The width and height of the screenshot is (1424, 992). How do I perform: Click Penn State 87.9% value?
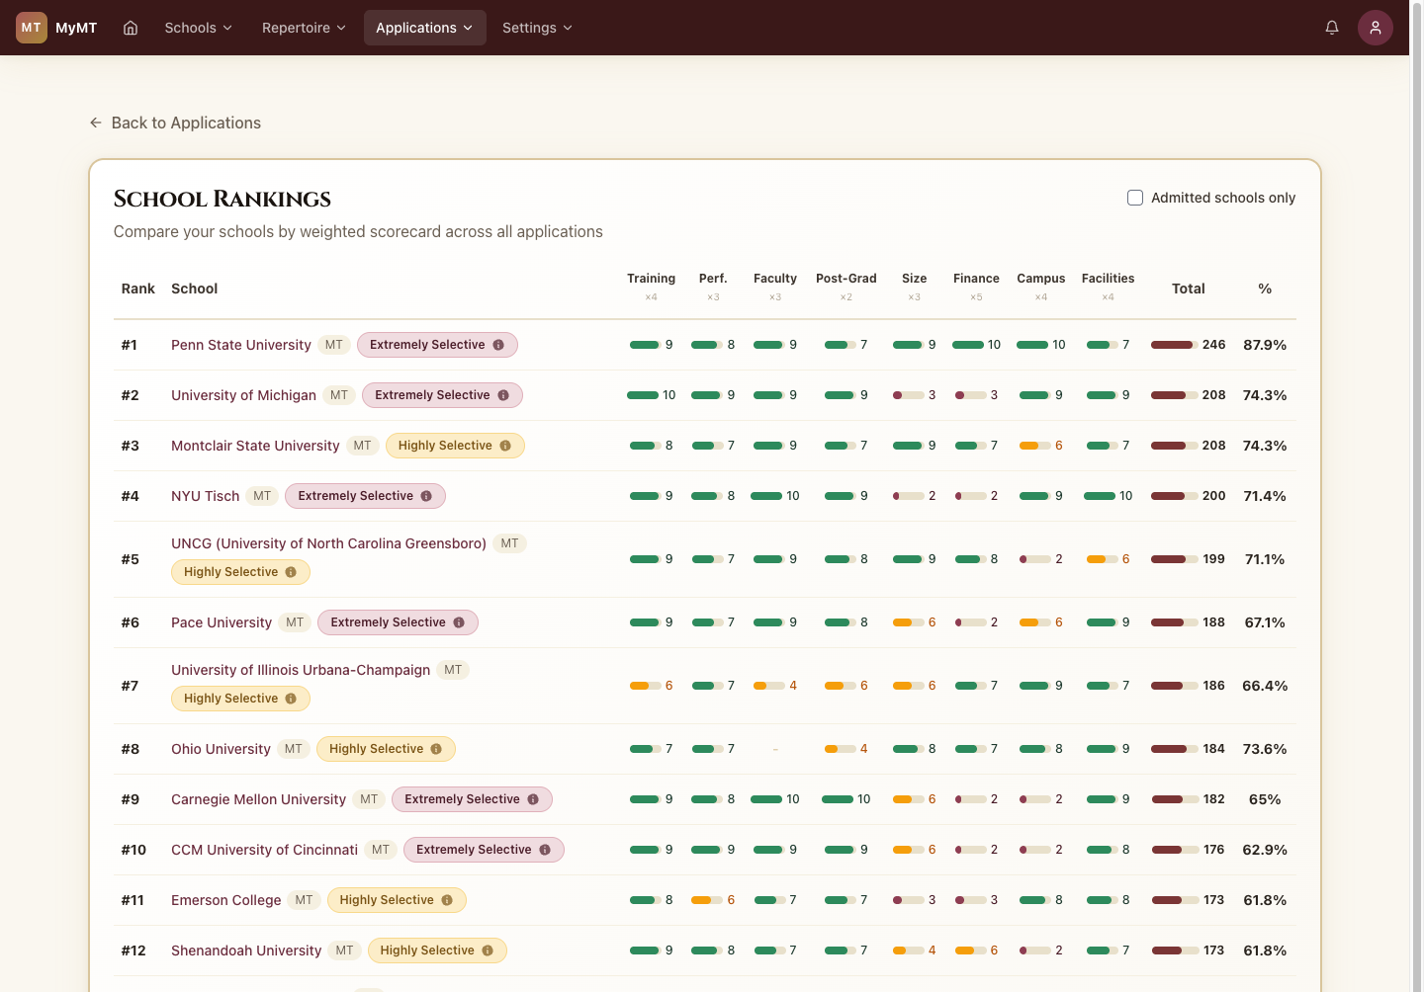coord(1265,345)
